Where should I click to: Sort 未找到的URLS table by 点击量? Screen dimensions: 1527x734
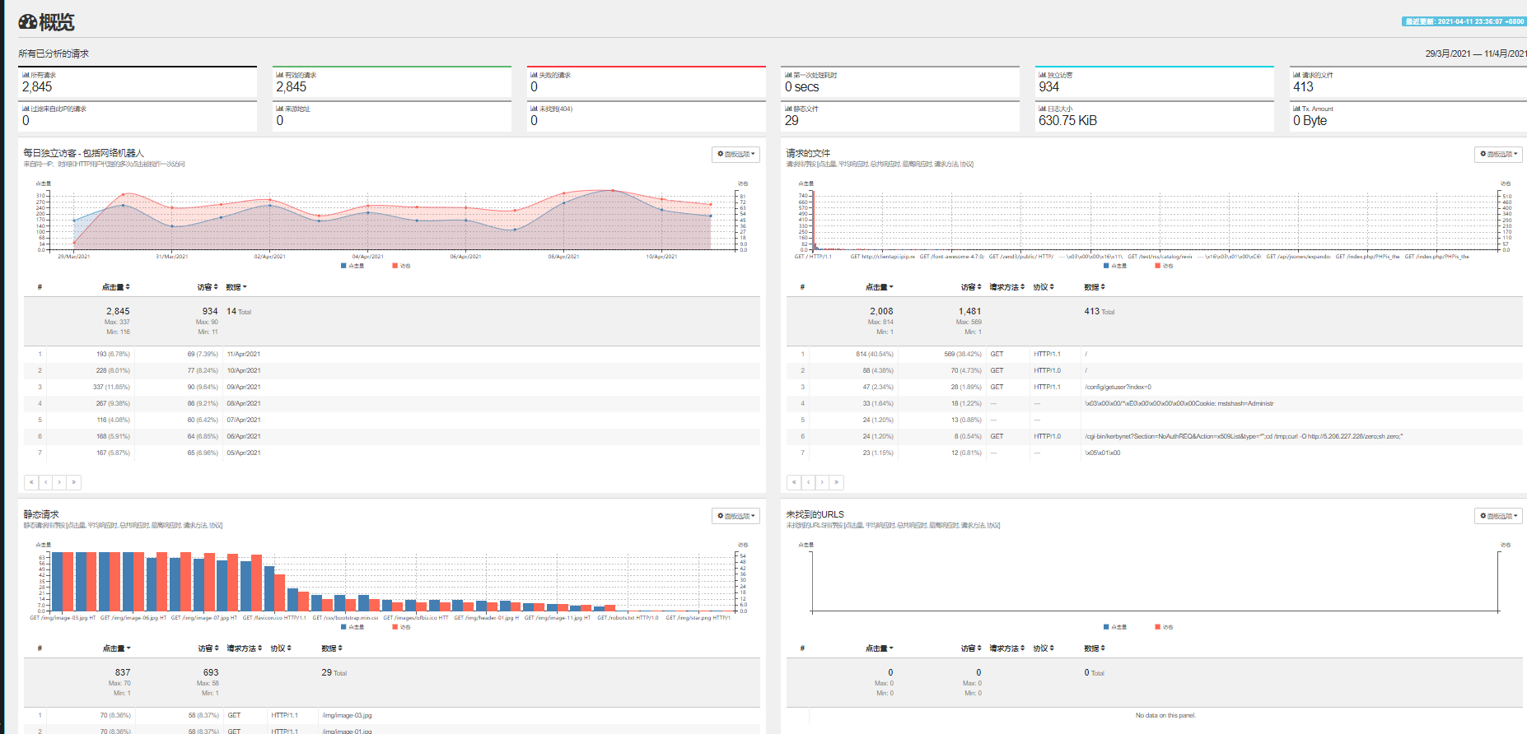[x=879, y=648]
